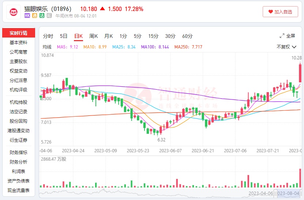Click the heart icon in 加入自选
The height and width of the screenshot is (200, 304).
[x=271, y=12]
